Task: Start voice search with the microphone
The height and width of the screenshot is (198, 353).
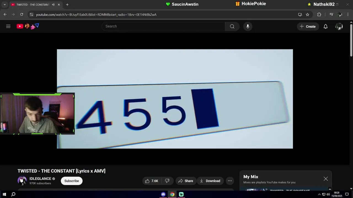Action: (x=248, y=26)
